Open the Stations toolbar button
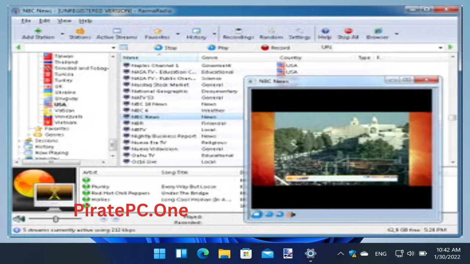 80,34
